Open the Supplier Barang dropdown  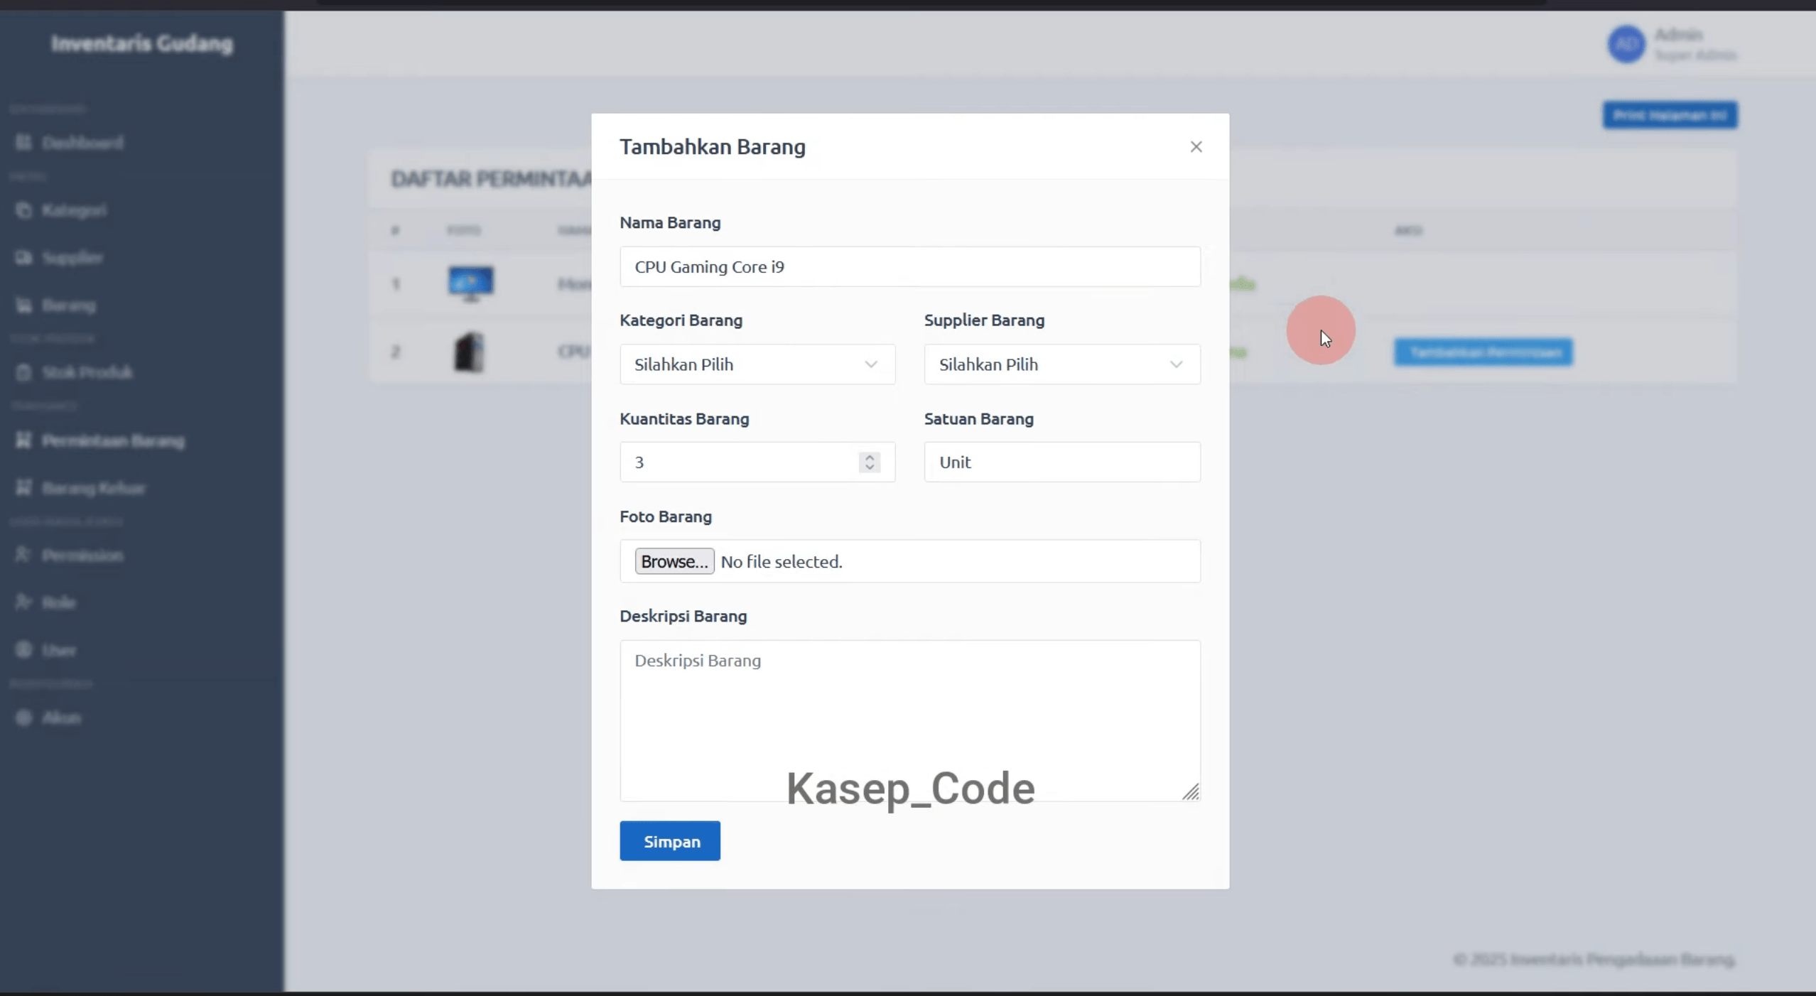pos(1061,364)
